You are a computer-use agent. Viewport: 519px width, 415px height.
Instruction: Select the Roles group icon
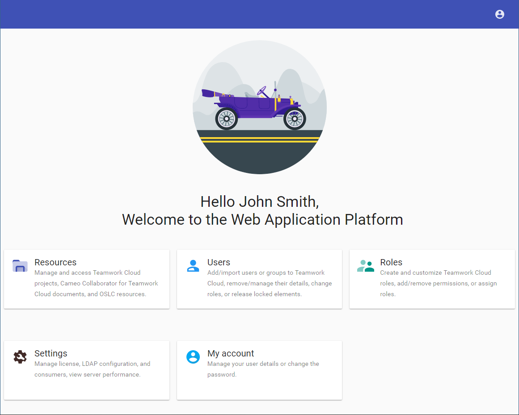[366, 266]
